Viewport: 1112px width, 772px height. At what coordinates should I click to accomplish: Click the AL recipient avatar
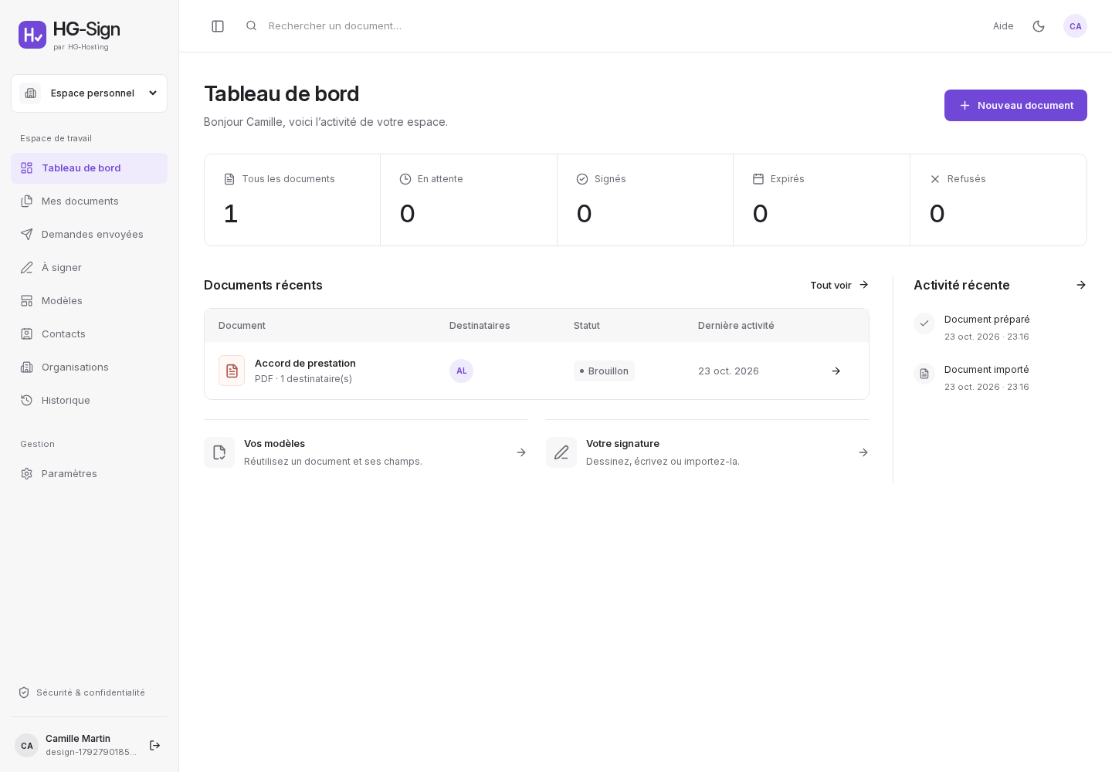461,371
